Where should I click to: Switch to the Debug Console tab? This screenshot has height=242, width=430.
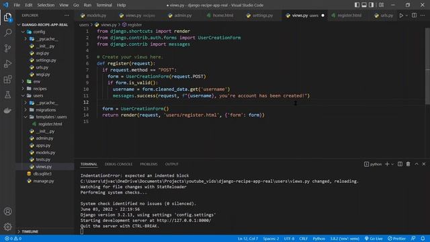118,164
